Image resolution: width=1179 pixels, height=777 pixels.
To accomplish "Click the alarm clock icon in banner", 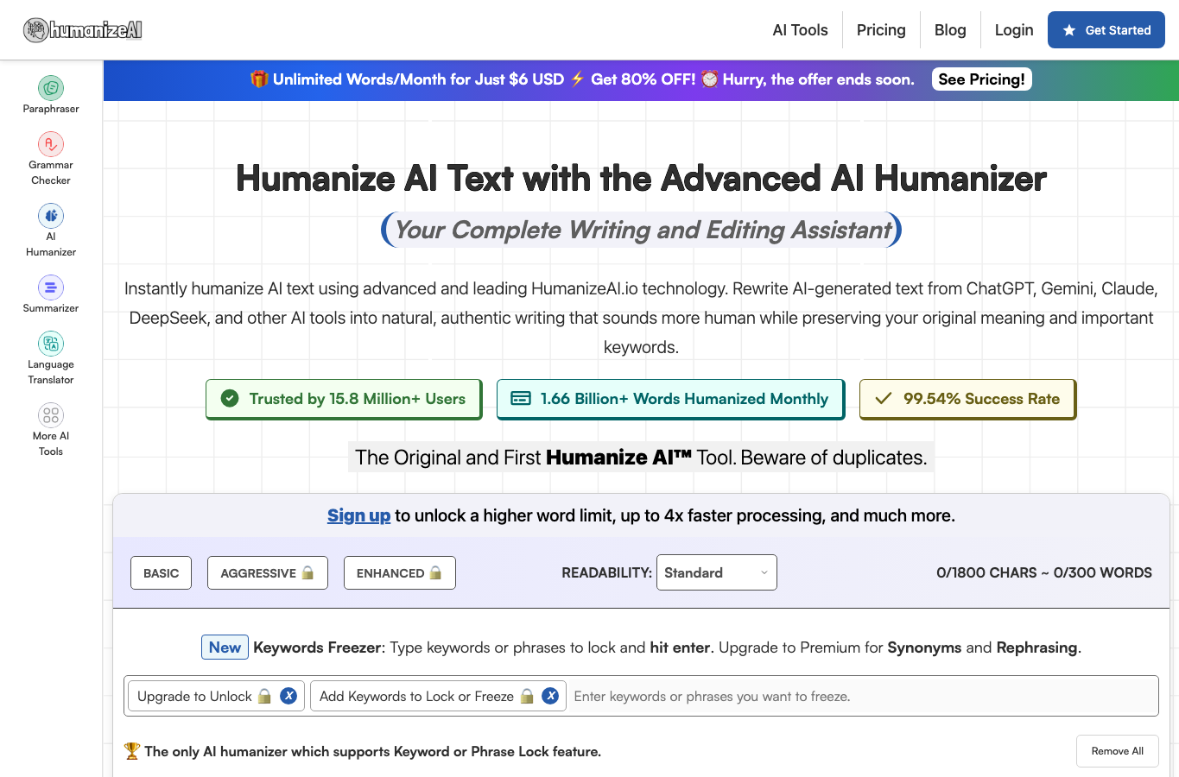I will pyautogui.click(x=709, y=79).
